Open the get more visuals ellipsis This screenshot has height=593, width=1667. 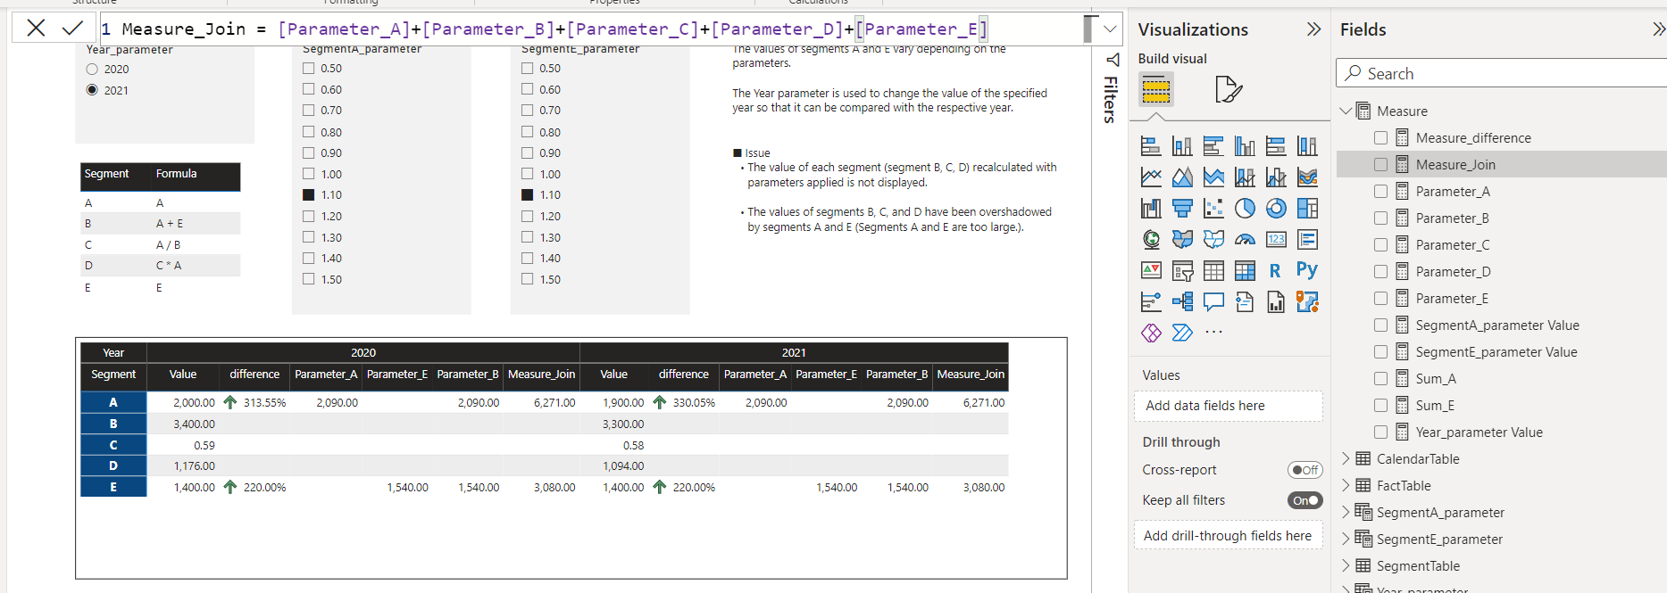click(1213, 332)
